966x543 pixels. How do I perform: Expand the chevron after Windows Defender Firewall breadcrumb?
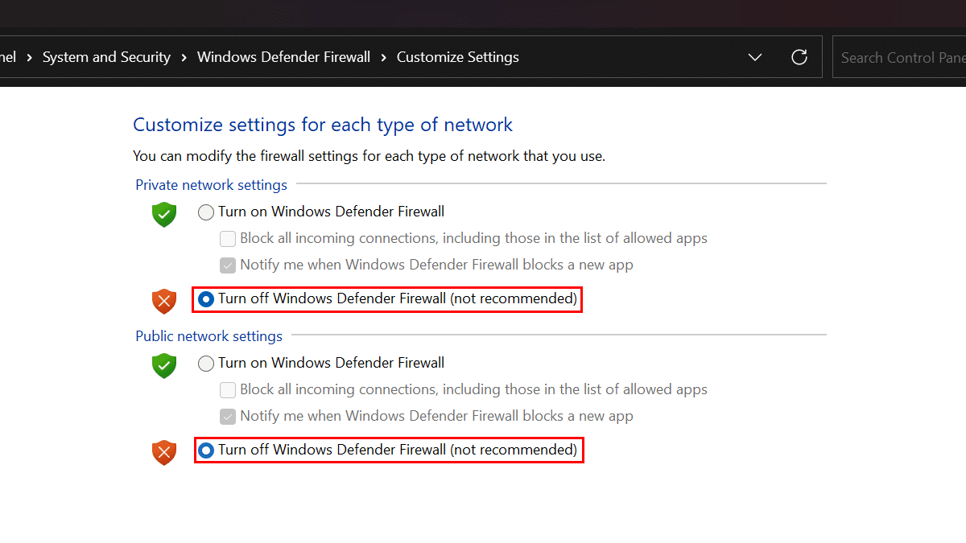point(383,57)
